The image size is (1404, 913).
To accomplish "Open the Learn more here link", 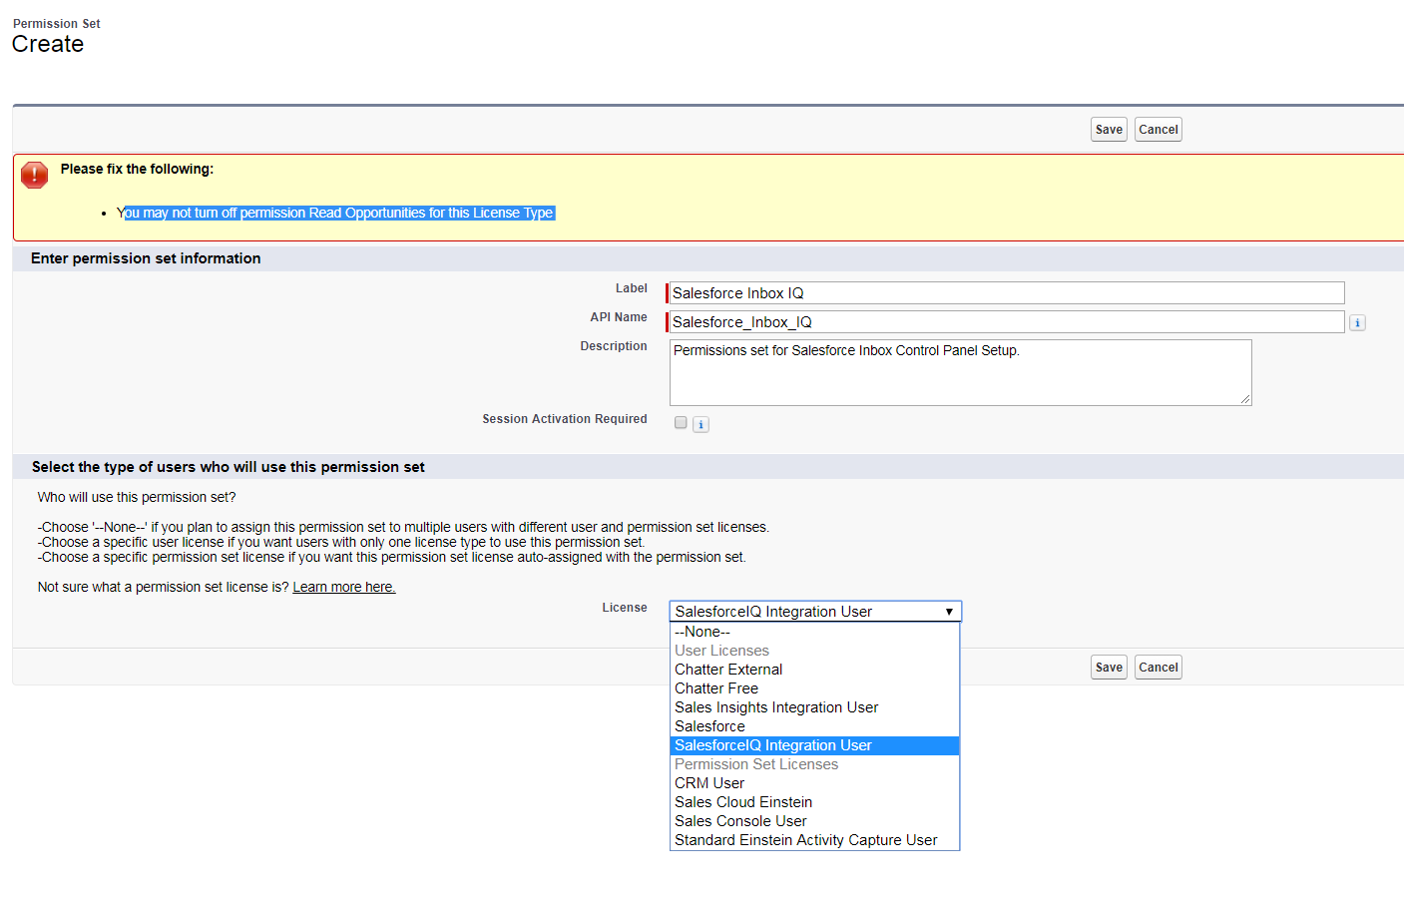I will tap(344, 587).
